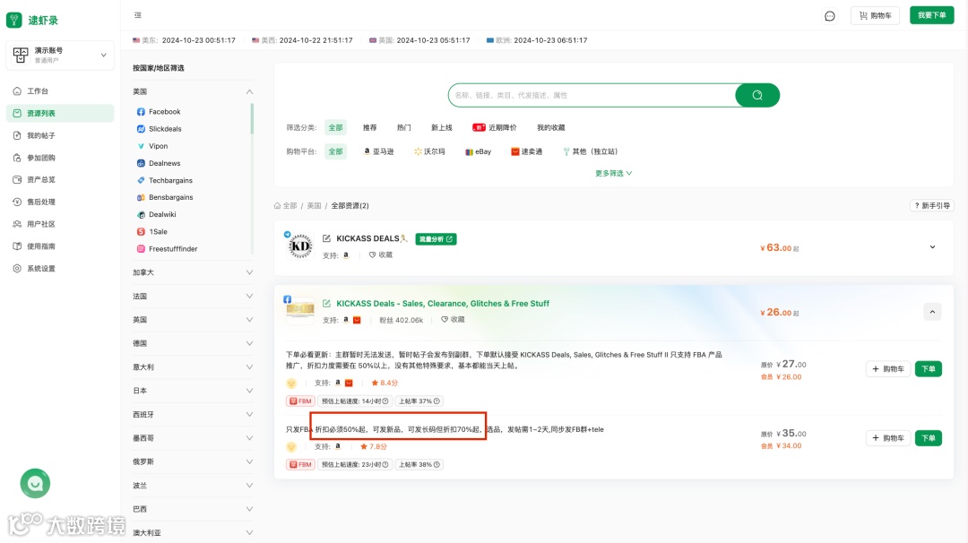The height and width of the screenshot is (543, 968).
Task: Filter shopping platform by 速卖通
Action: (x=527, y=151)
